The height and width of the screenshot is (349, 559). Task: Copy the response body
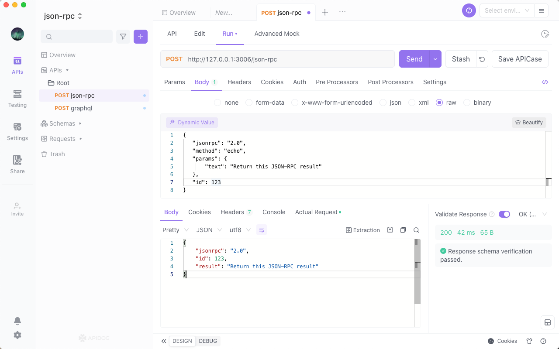[403, 230]
